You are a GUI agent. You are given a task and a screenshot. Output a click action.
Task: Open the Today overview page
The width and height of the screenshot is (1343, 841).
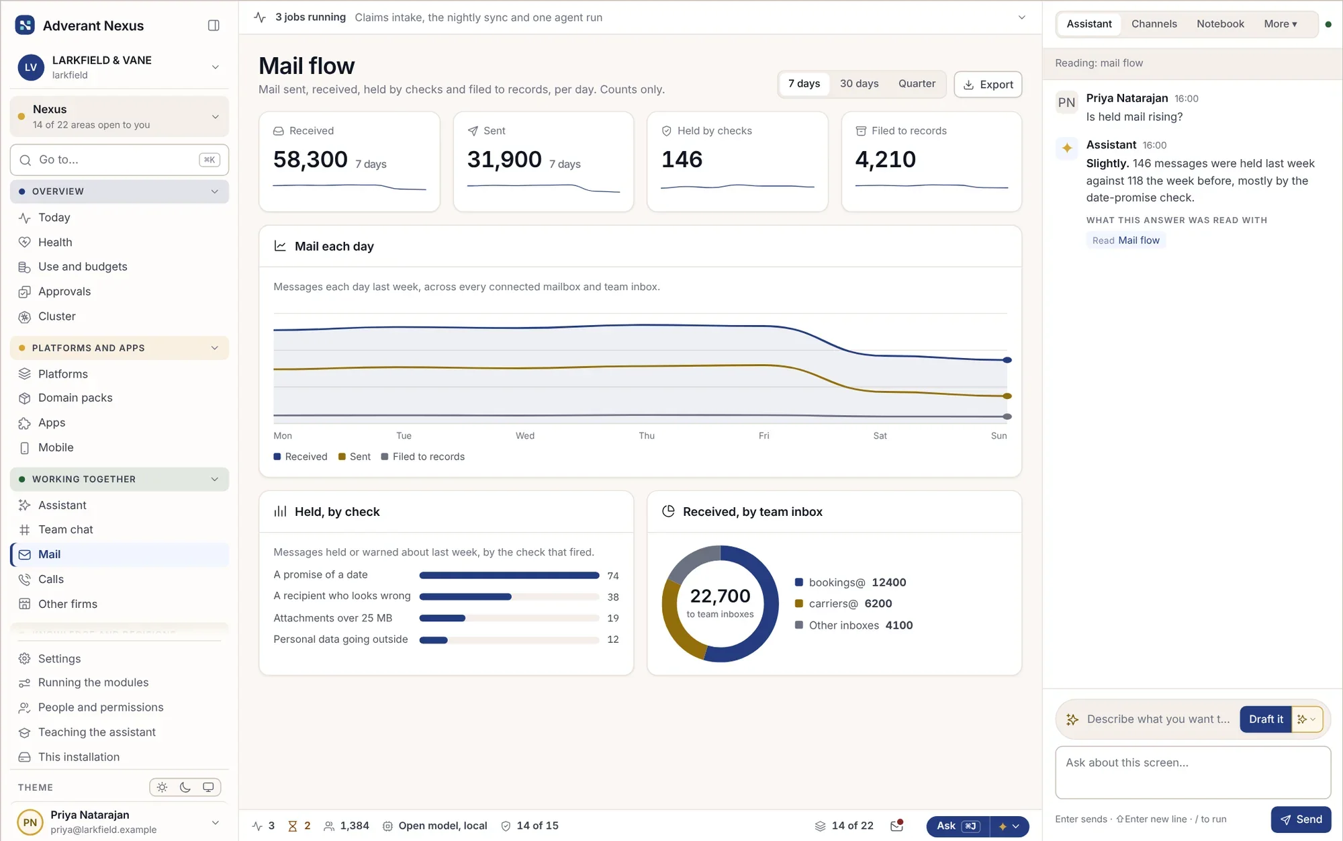click(x=120, y=218)
